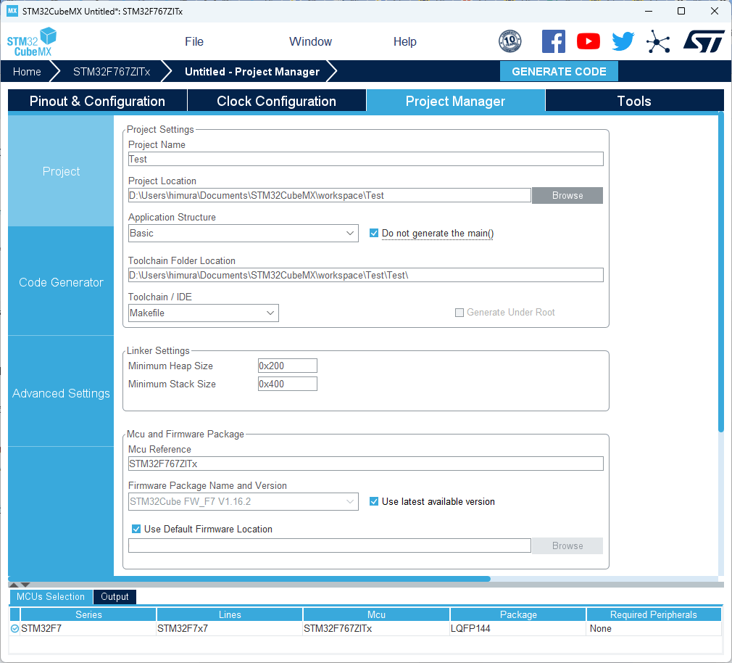Click the MX app icon in title bar
This screenshot has height=663, width=732.
(x=12, y=11)
